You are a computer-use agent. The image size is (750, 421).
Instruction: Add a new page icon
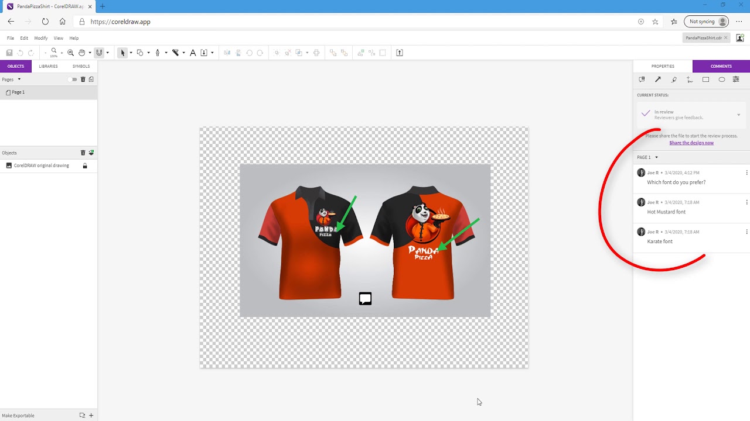click(91, 80)
